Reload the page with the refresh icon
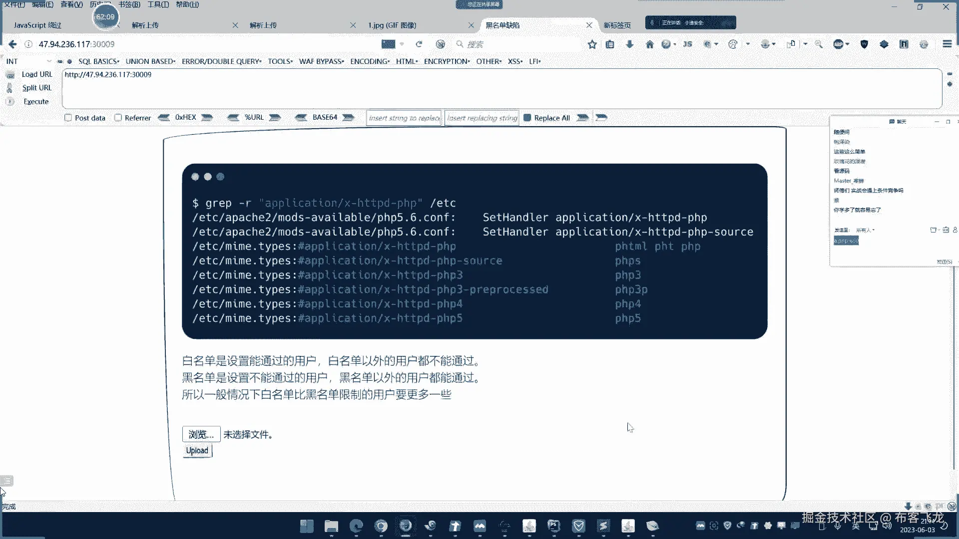Screen dimensions: 959x539 point(419,44)
